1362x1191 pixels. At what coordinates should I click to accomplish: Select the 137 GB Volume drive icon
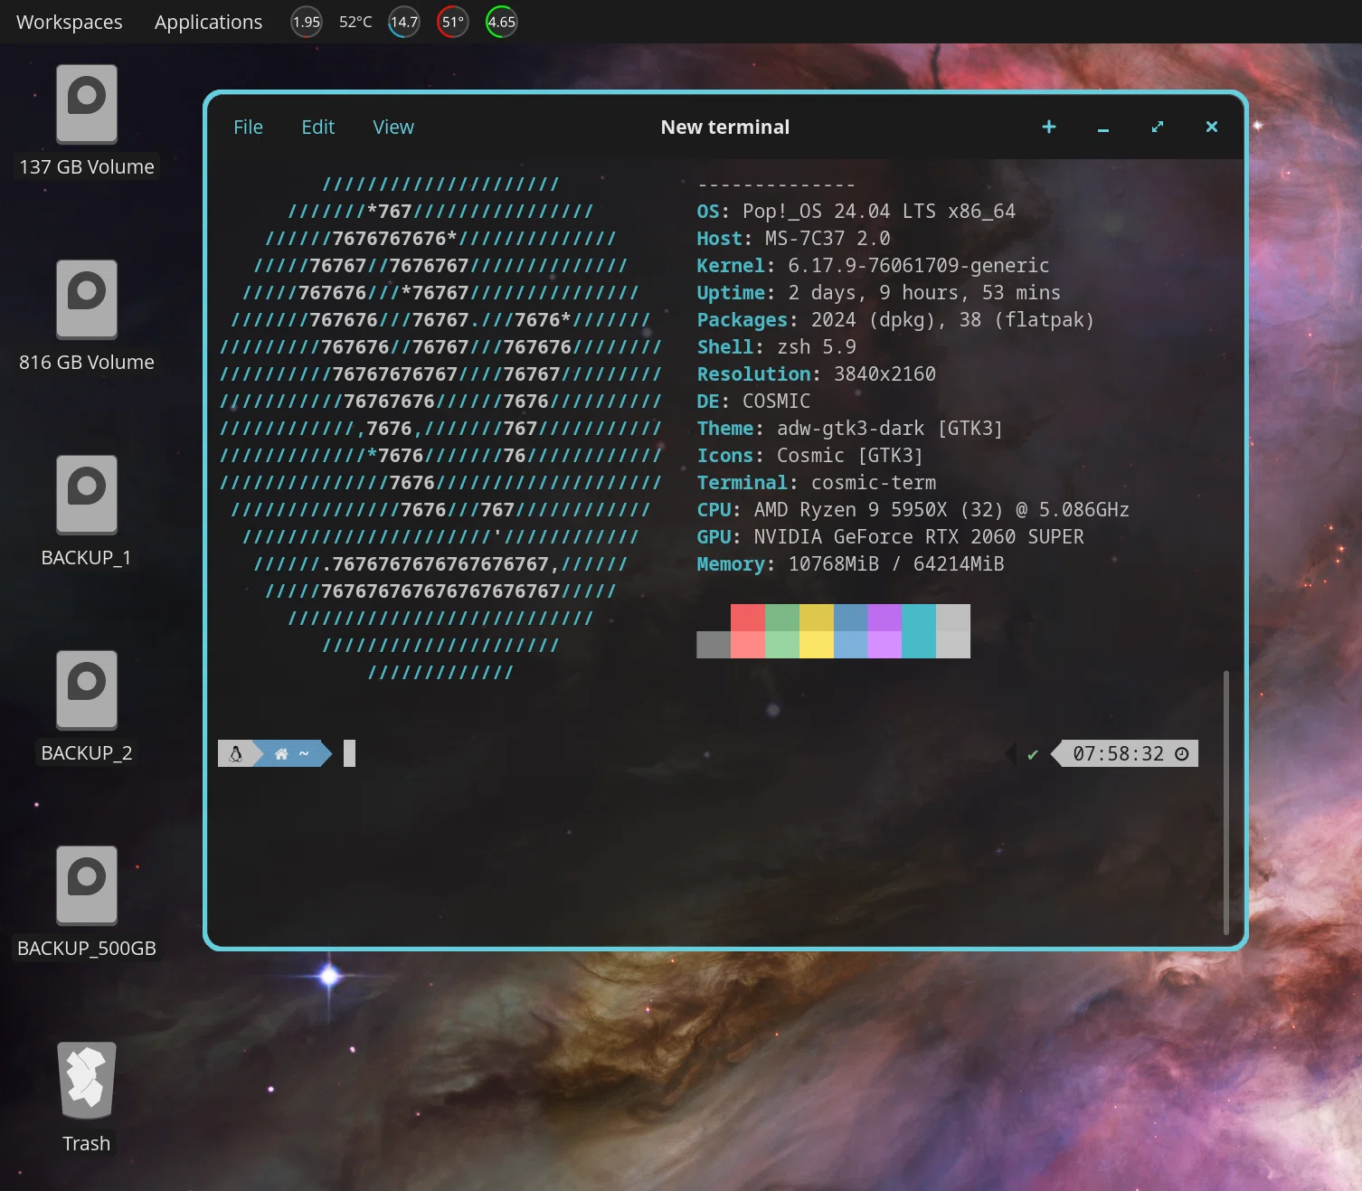point(87,104)
